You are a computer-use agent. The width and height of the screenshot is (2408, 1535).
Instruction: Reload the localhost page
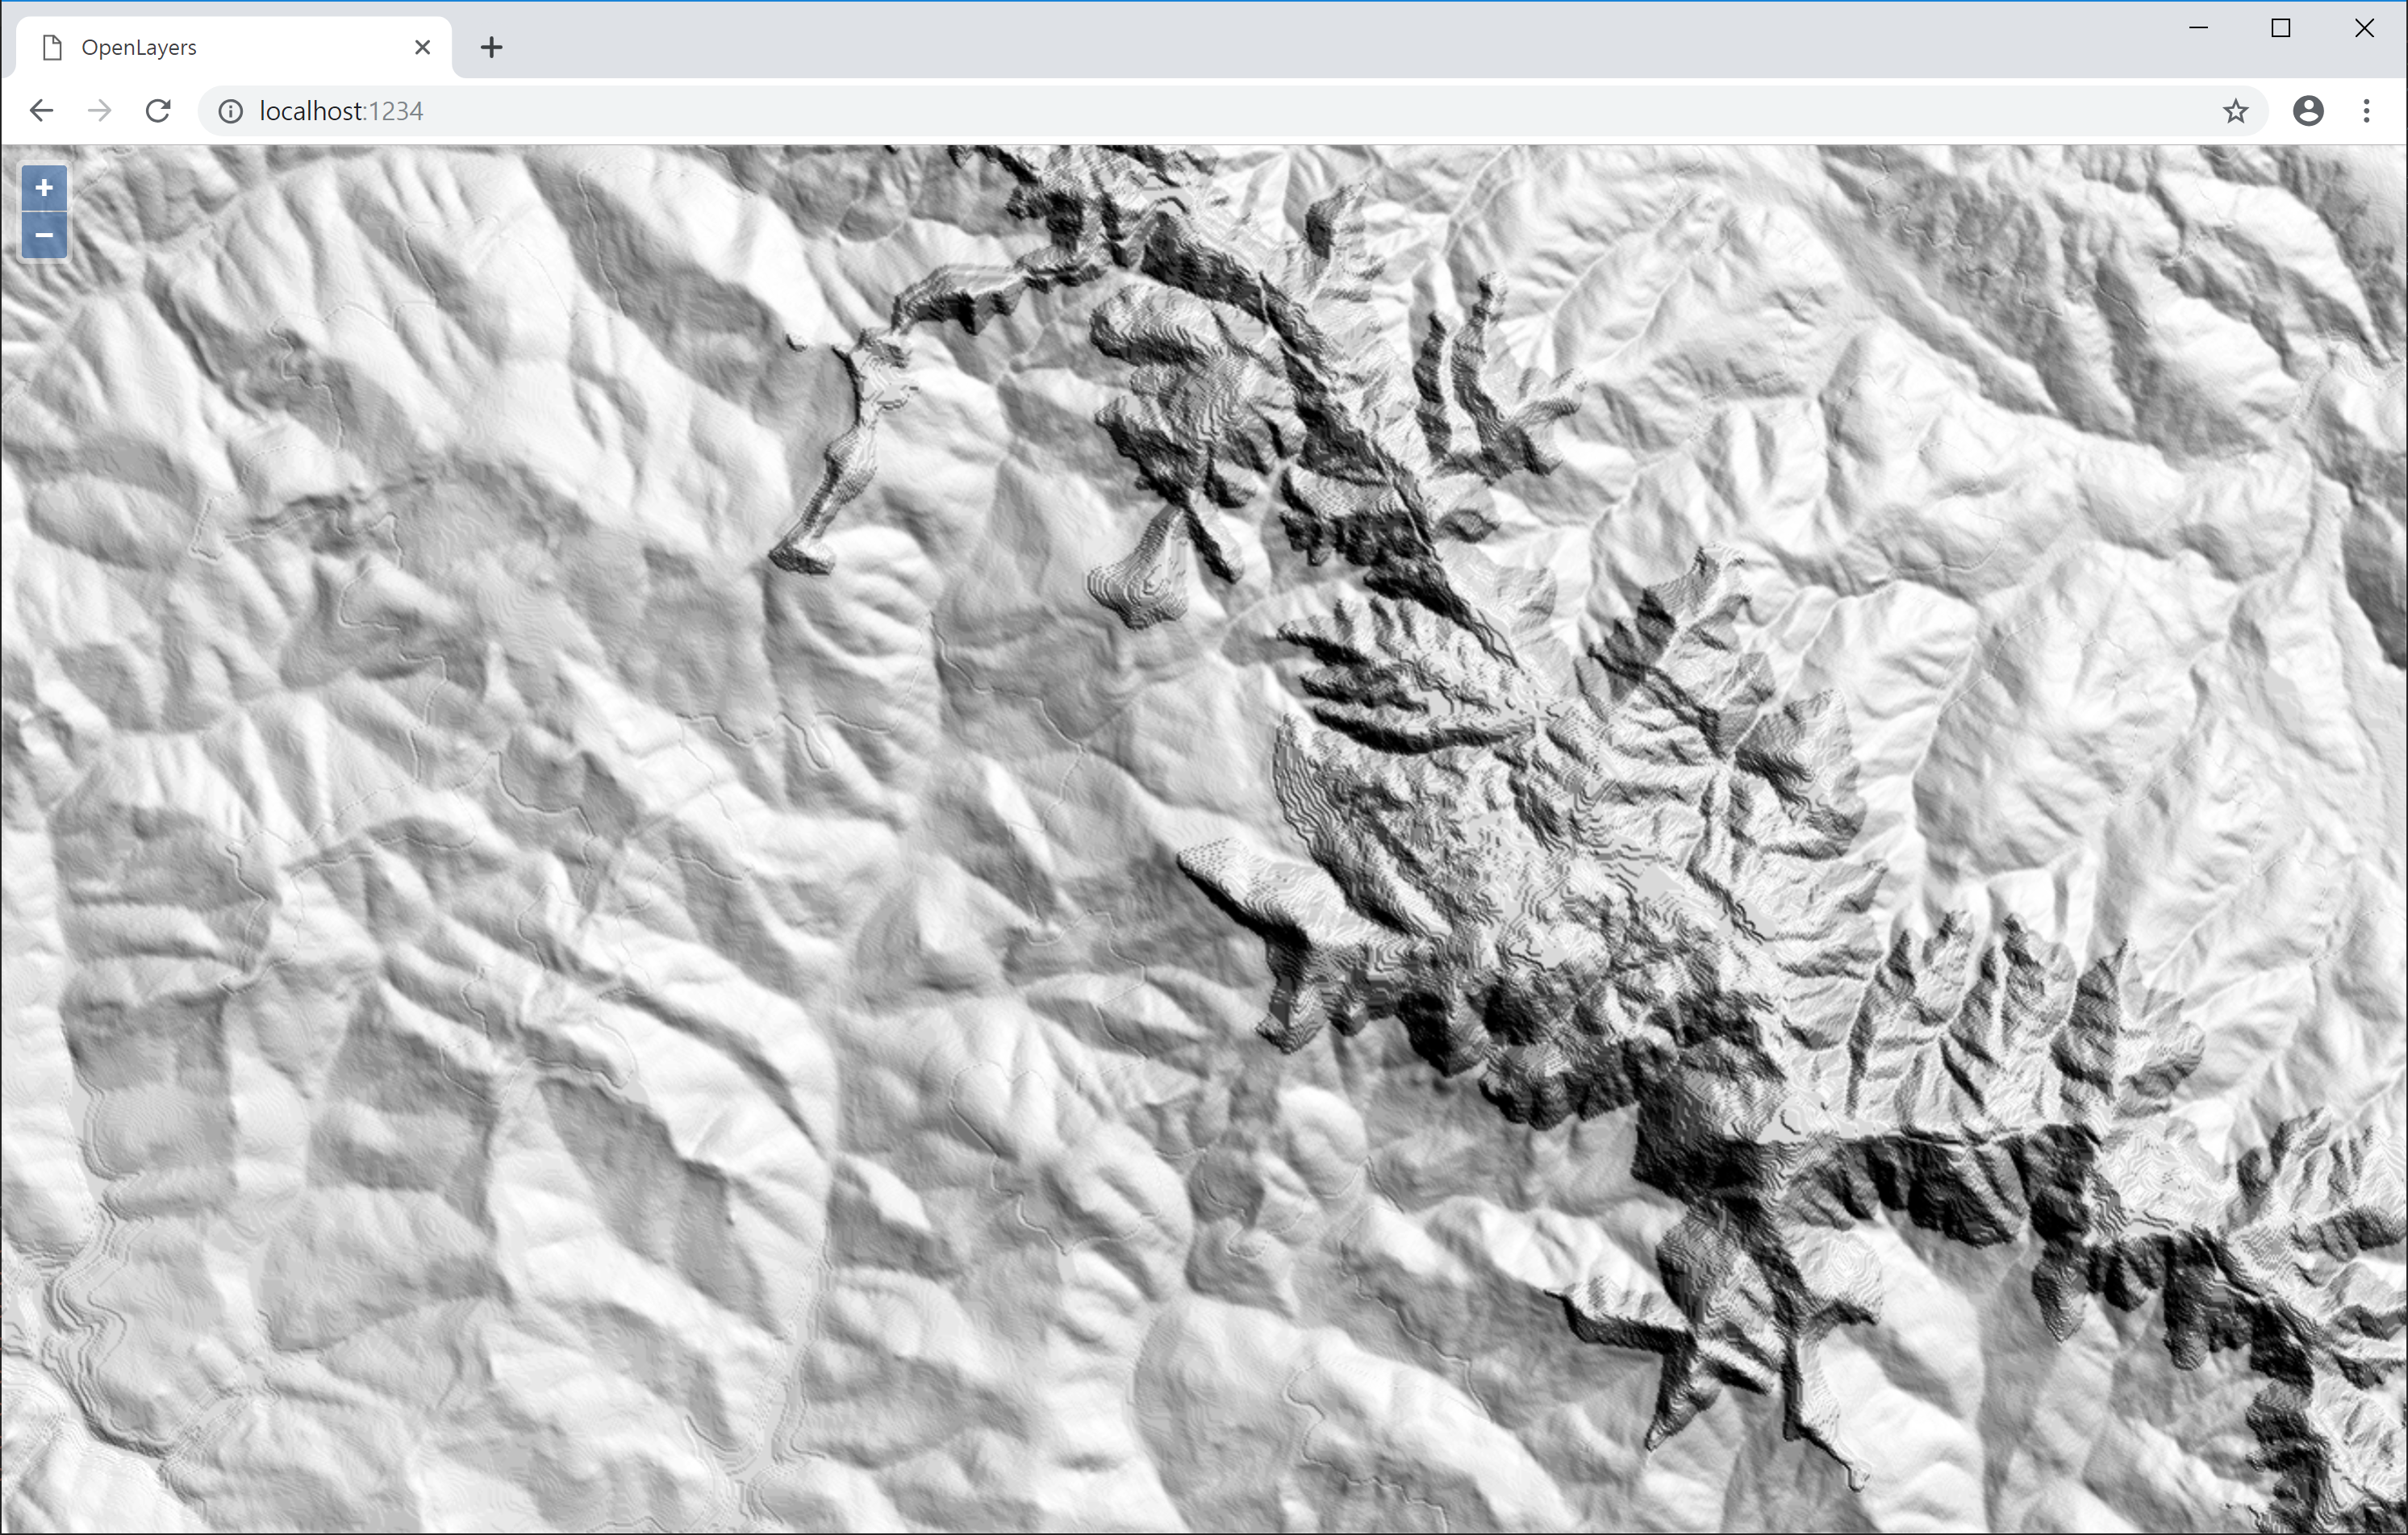[158, 111]
